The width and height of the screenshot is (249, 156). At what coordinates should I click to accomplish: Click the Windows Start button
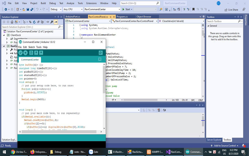tap(4, 152)
